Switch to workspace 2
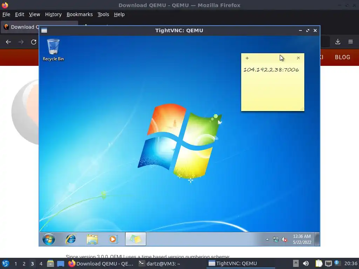The height and width of the screenshot is (269, 359). [x=24, y=264]
